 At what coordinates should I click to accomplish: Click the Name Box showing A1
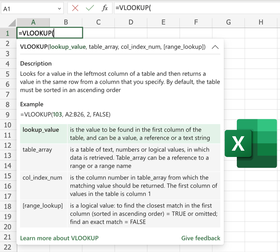pyautogui.click(x=29, y=9)
